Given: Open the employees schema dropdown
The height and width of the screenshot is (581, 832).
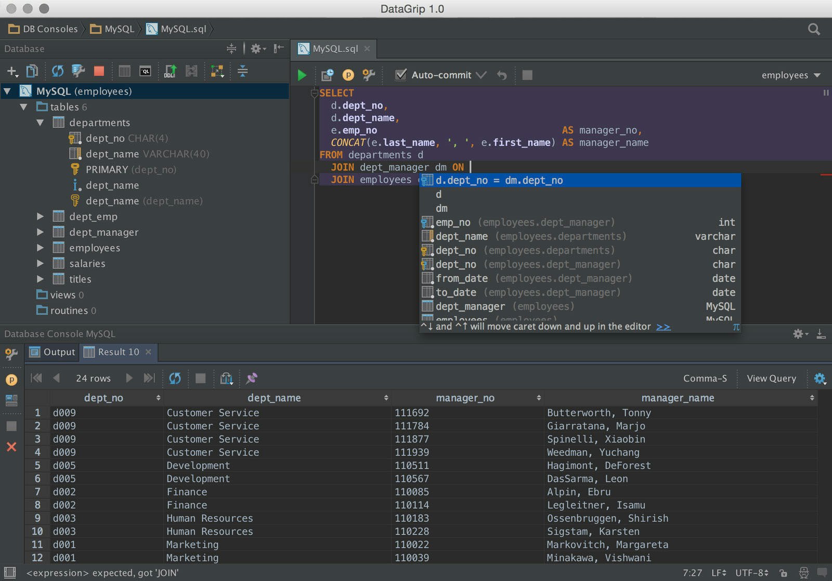Looking at the screenshot, I should tap(790, 75).
